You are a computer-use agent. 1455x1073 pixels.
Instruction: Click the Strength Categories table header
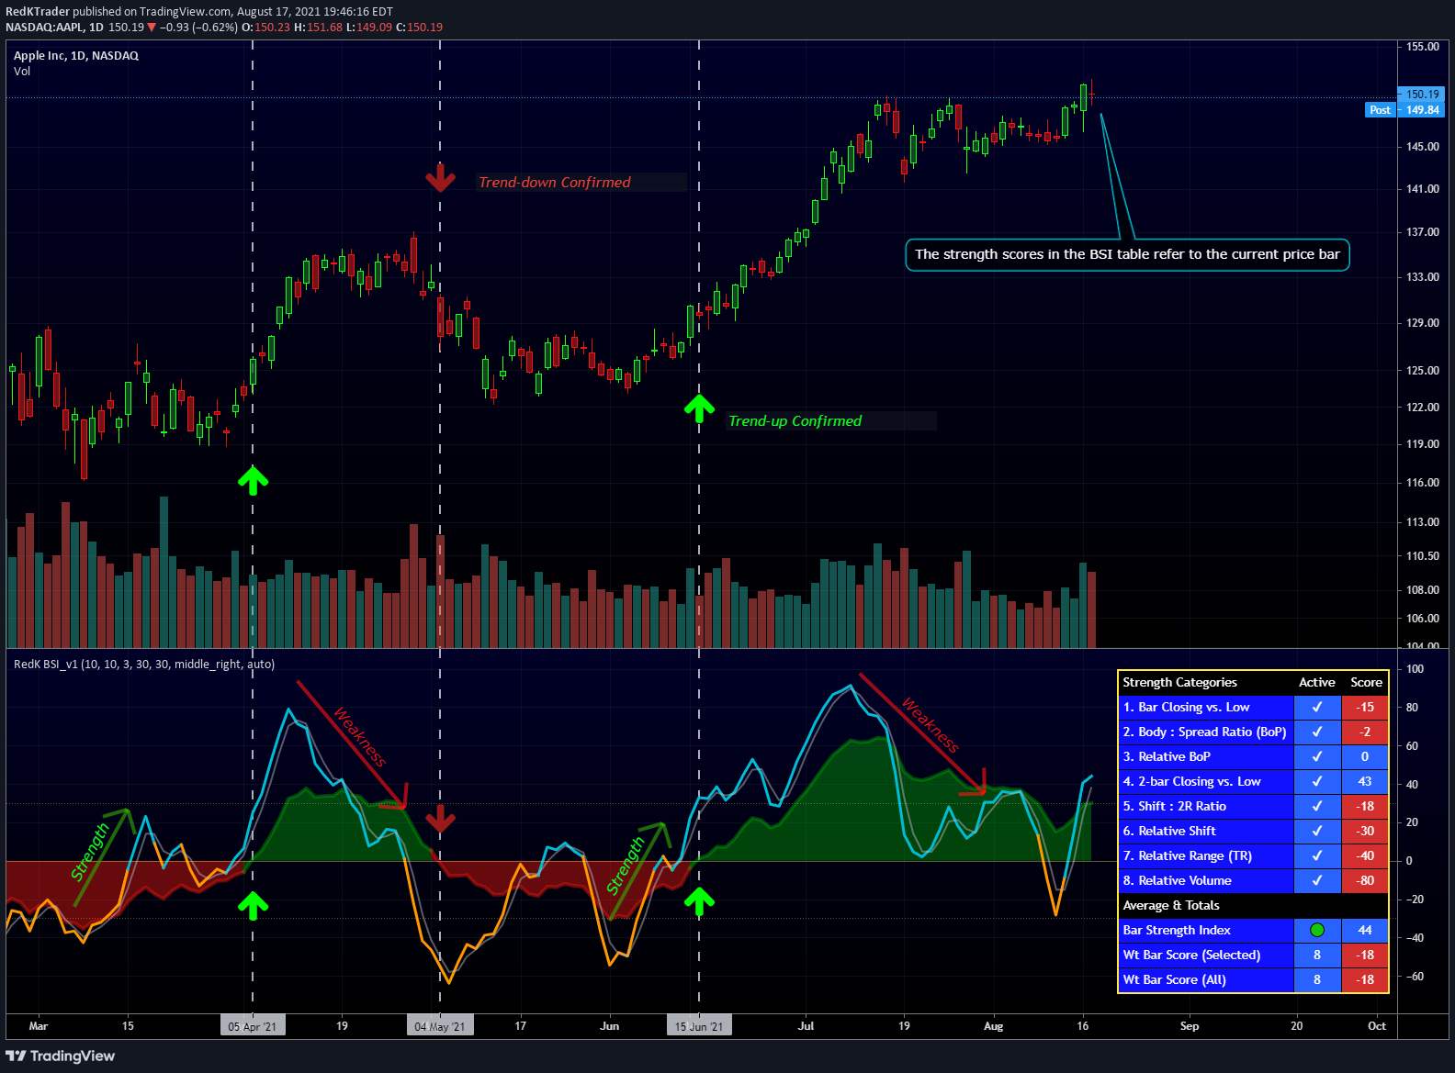pyautogui.click(x=1180, y=683)
